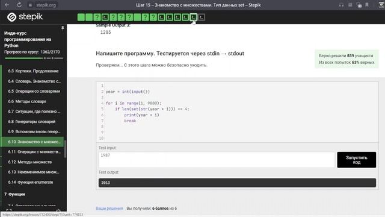385x217 pixels.
Task: Open code step 13 in the step bar
Action: [x=177, y=17]
